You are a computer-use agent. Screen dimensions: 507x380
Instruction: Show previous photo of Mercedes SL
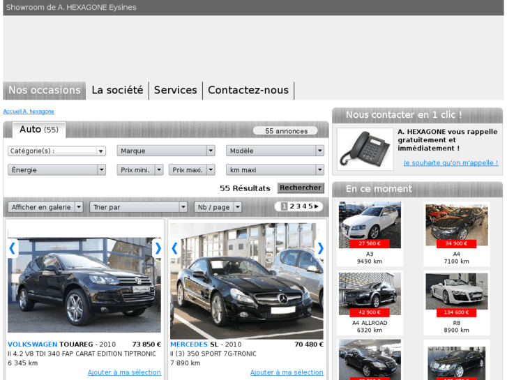click(175, 248)
